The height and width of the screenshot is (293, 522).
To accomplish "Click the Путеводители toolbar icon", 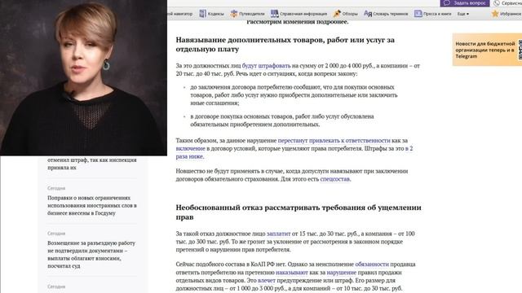I will [234, 14].
